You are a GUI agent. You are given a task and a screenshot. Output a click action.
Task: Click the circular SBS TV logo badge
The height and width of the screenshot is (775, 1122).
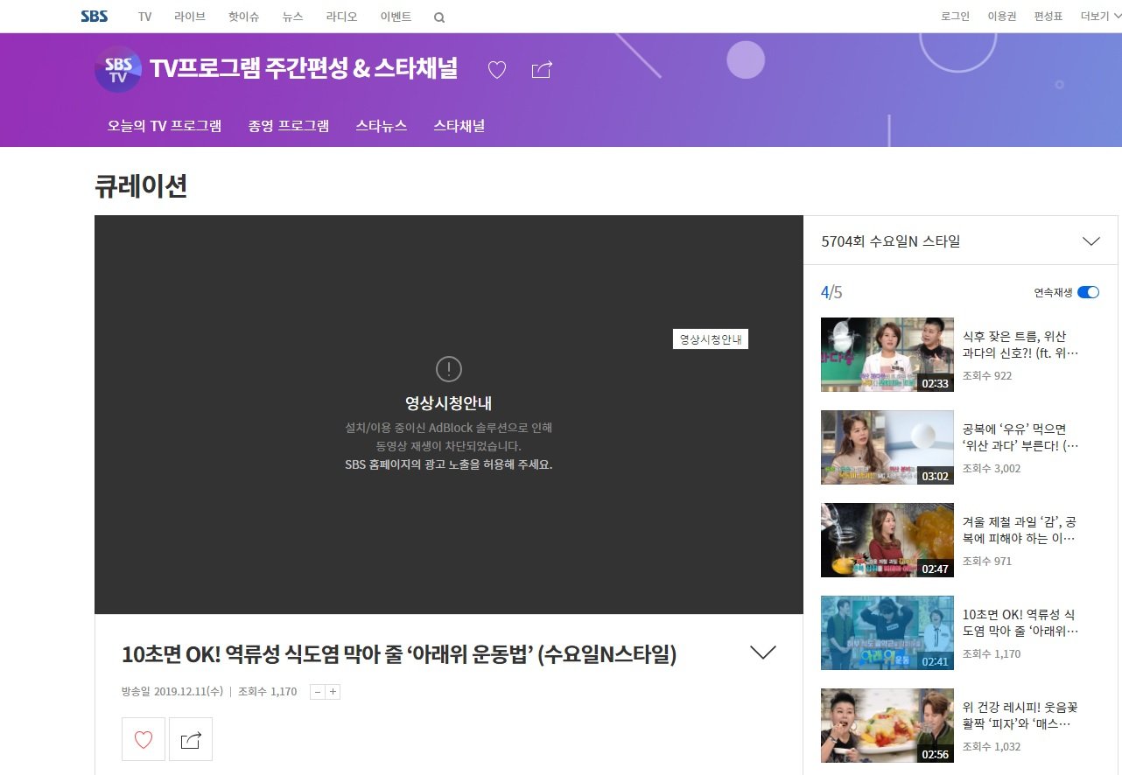[117, 70]
